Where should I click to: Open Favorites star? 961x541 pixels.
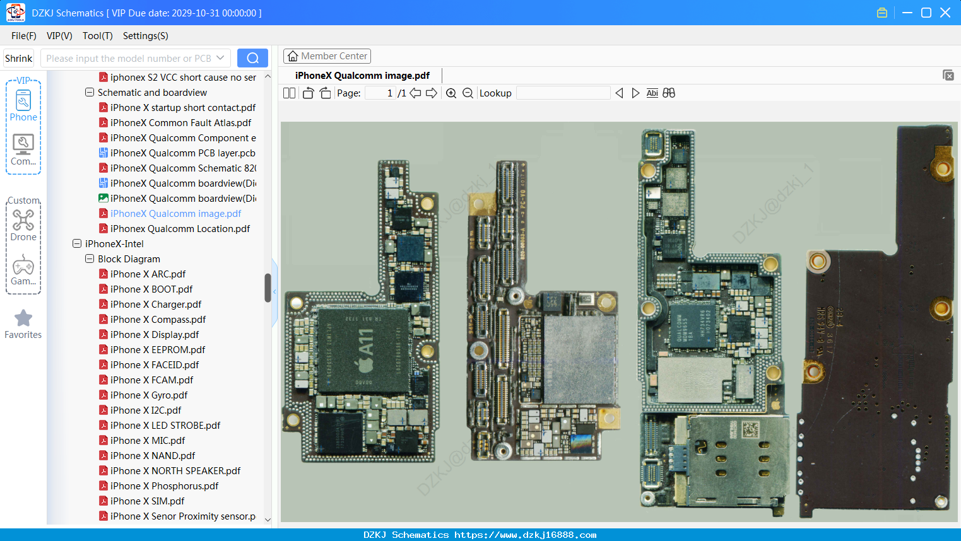pos(23,324)
